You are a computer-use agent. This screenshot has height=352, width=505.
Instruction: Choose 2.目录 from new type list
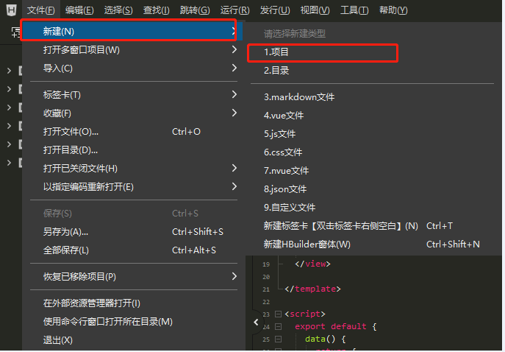pyautogui.click(x=276, y=71)
